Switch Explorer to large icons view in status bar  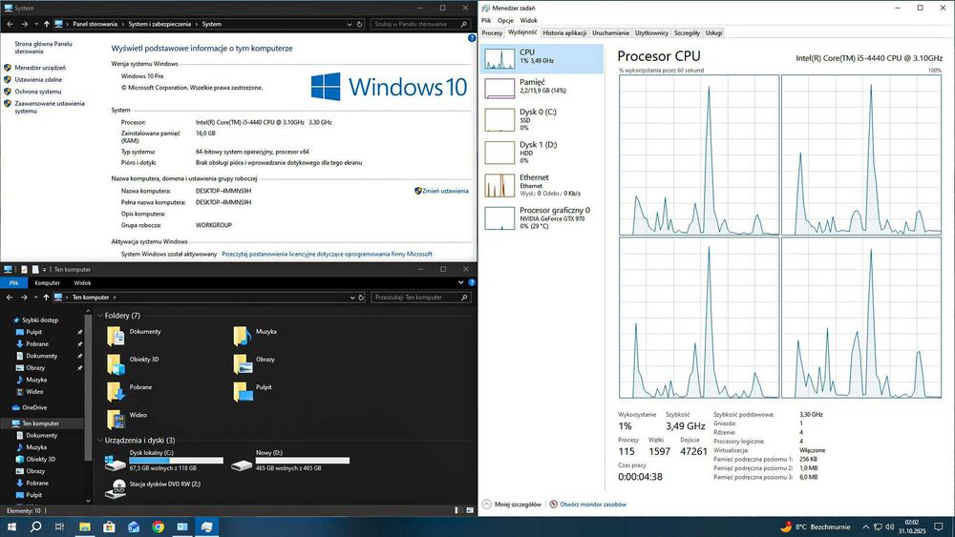470,510
